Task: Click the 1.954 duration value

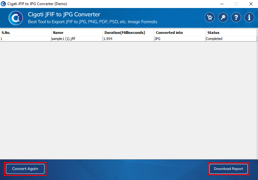Action: [x=128, y=39]
